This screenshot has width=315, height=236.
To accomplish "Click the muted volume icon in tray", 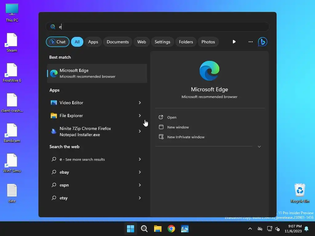I will coord(277,229).
